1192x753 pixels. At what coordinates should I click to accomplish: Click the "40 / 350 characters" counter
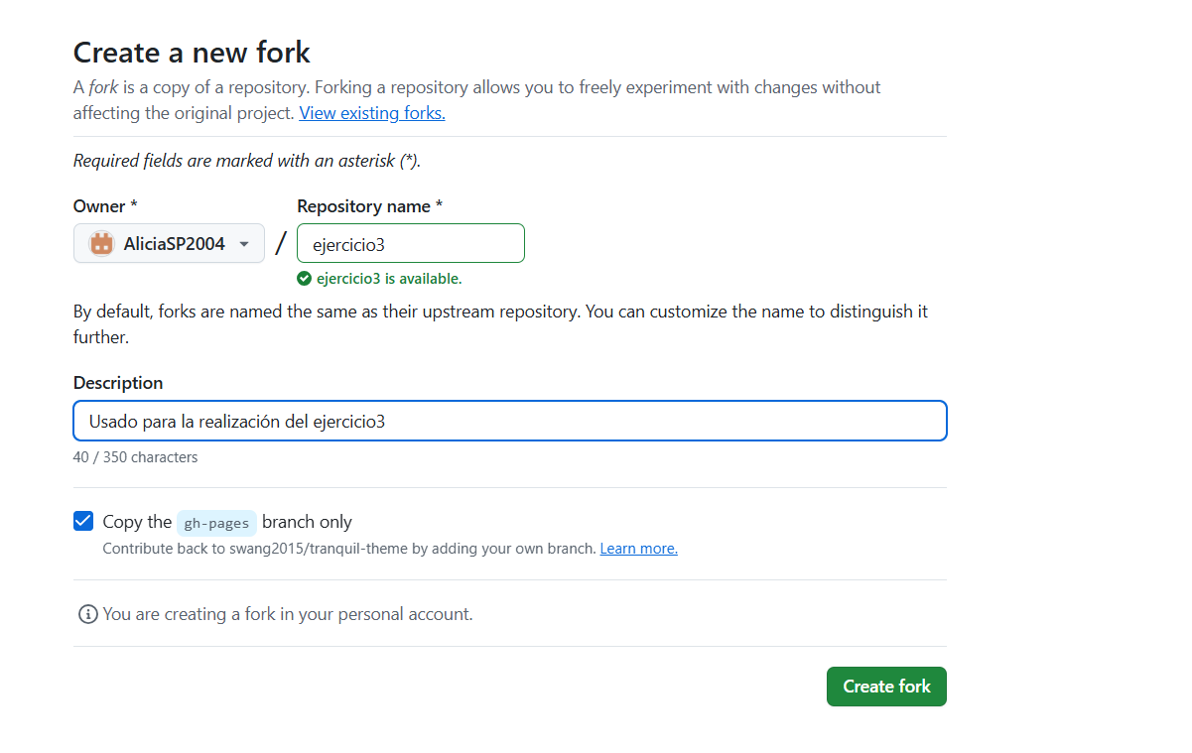[x=135, y=457]
